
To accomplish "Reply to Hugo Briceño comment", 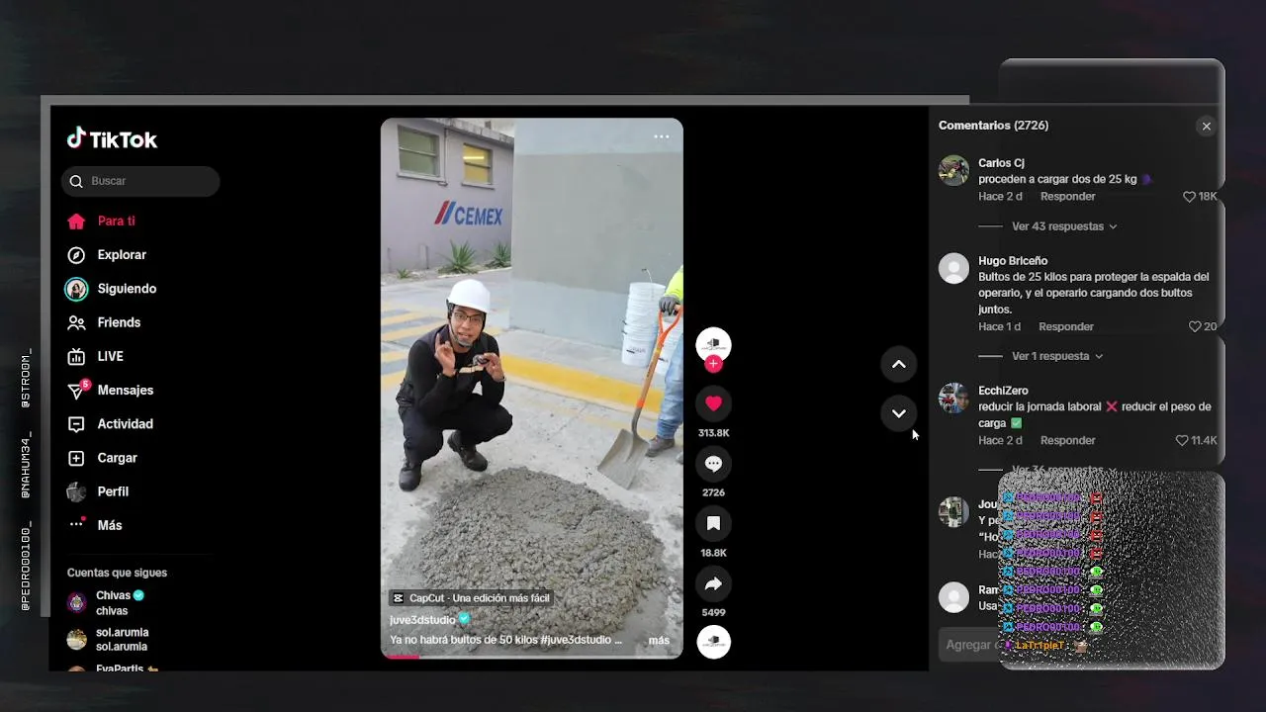I will [1066, 326].
